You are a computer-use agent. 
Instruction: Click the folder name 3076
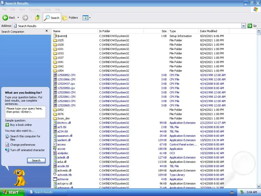[x=60, y=114]
